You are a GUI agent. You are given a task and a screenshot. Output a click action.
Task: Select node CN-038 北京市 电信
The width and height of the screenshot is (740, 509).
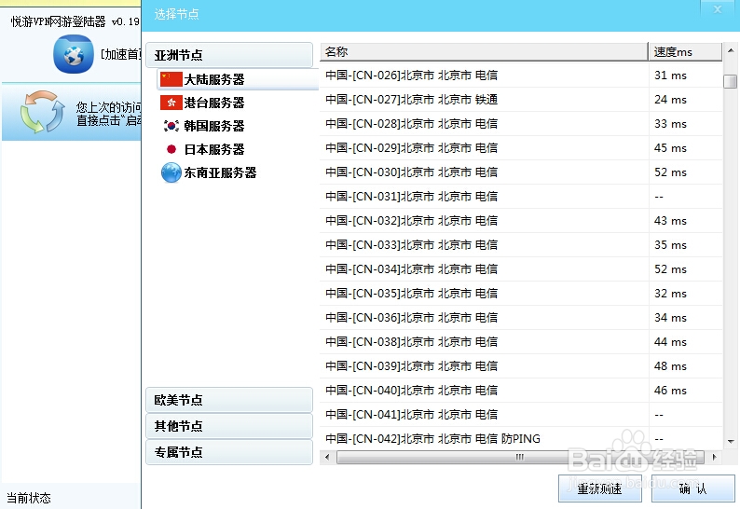tap(521, 342)
